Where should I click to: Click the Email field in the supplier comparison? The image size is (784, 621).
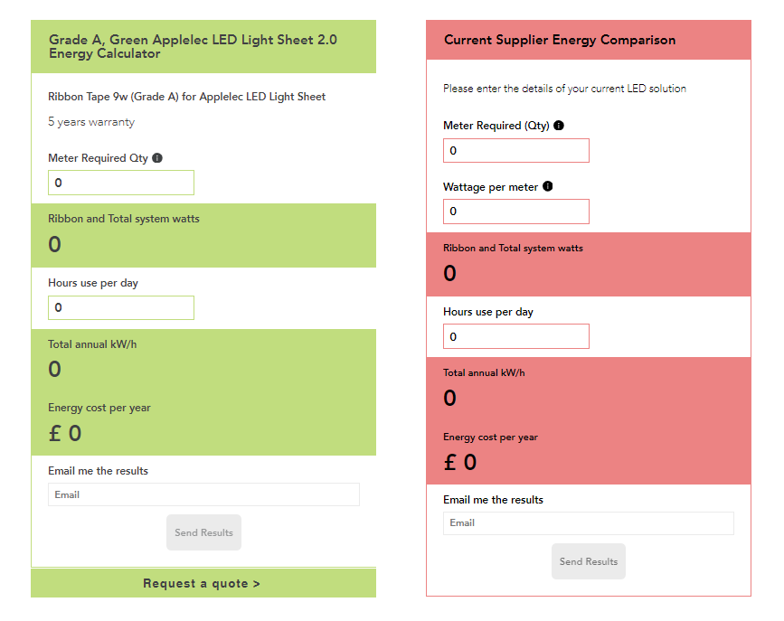point(589,523)
